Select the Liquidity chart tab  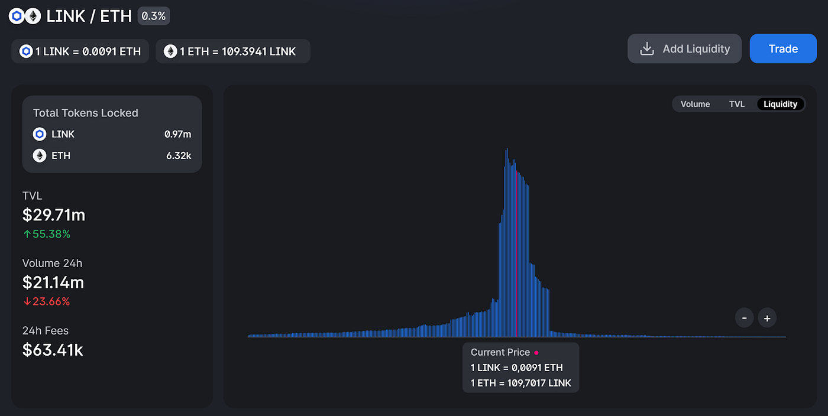click(780, 104)
